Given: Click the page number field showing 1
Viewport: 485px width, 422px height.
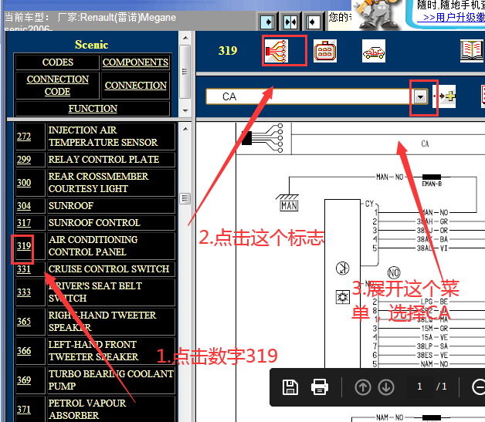Looking at the screenshot, I should (419, 387).
